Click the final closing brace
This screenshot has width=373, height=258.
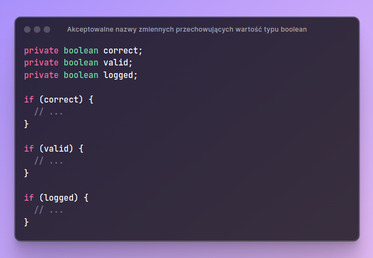coord(26,223)
